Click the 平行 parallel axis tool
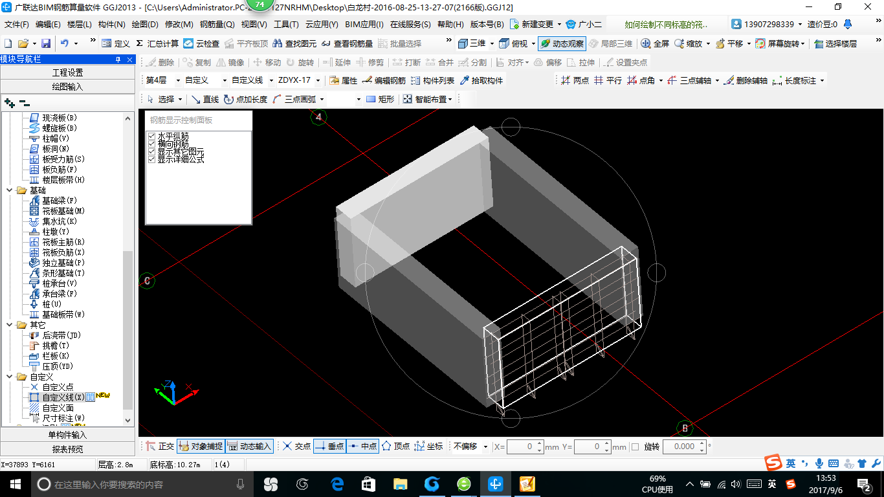 pos(608,80)
